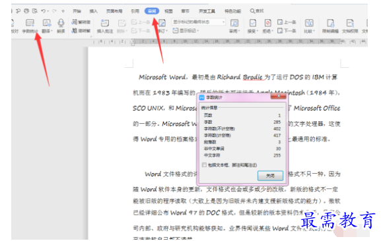The image size is (381, 241).
Task: Expand the 比较 dropdown arrow
Action: [x=314, y=31]
